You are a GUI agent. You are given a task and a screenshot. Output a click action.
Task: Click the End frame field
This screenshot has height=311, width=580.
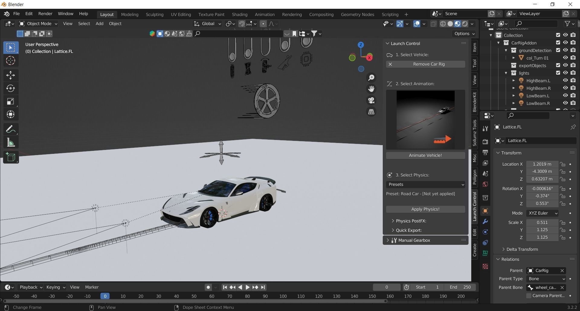(x=460, y=287)
